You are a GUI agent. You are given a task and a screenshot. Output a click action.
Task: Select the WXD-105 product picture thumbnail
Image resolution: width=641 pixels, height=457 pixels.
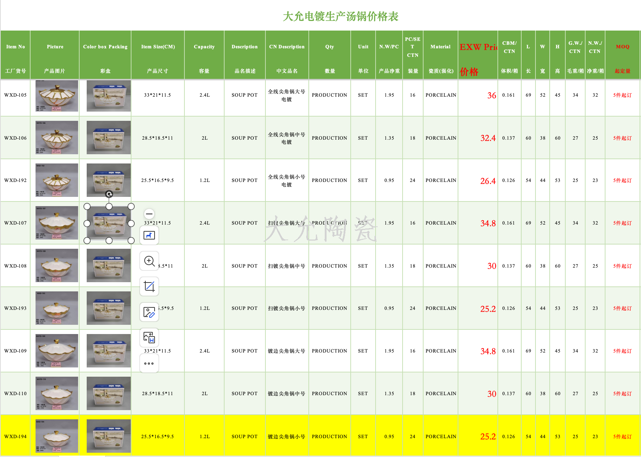(x=56, y=96)
